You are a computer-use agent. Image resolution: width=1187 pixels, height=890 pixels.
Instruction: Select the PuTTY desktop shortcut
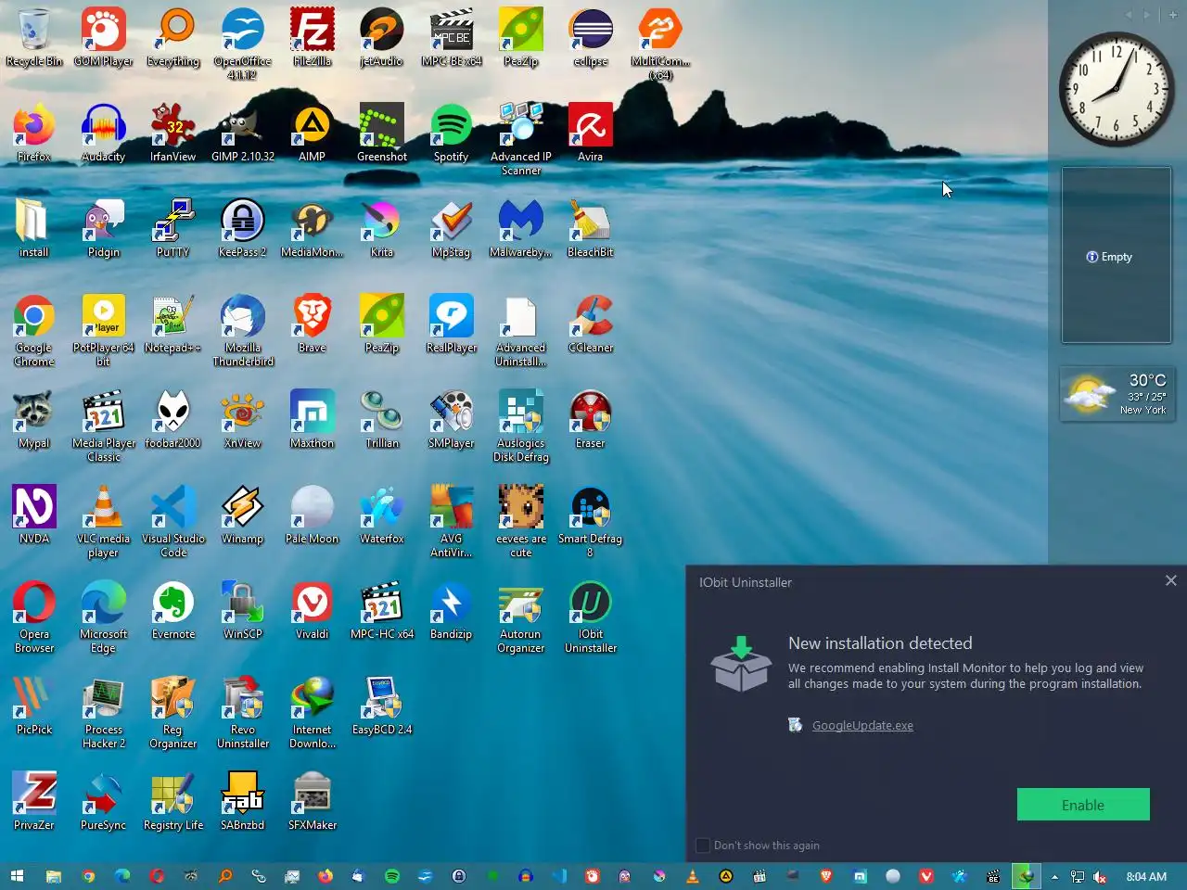(x=173, y=229)
